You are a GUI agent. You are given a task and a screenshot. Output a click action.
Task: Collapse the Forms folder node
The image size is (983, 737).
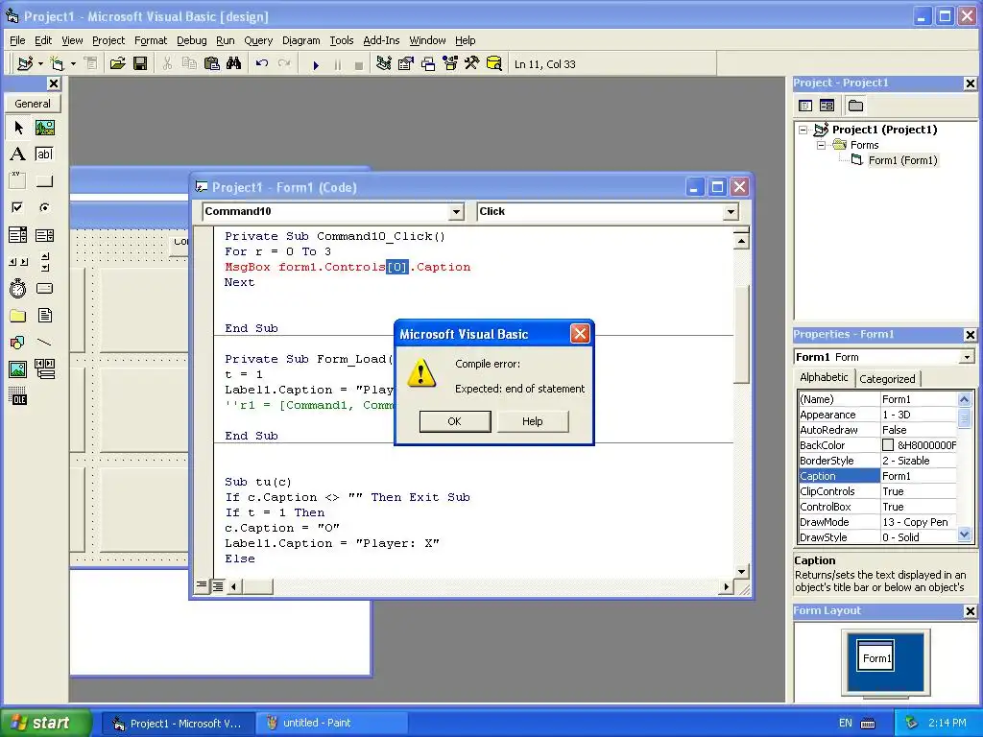point(821,145)
